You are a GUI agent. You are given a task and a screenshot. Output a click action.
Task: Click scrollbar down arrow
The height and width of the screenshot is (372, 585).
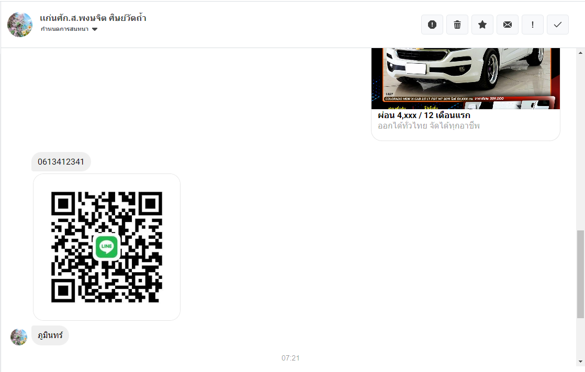580,361
